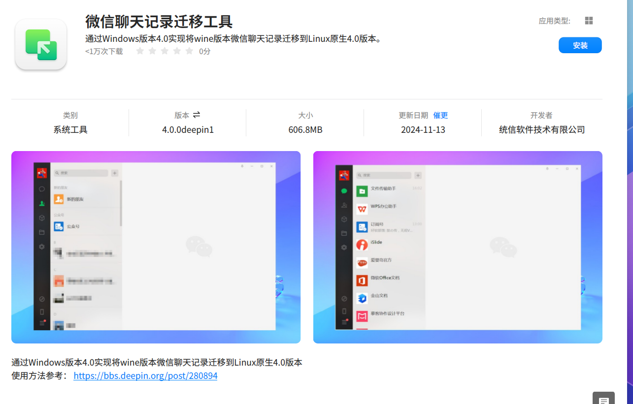Open the right screenshot showing 文件传输助手 chats
Viewport: 633px width, 404px height.
coord(458,247)
